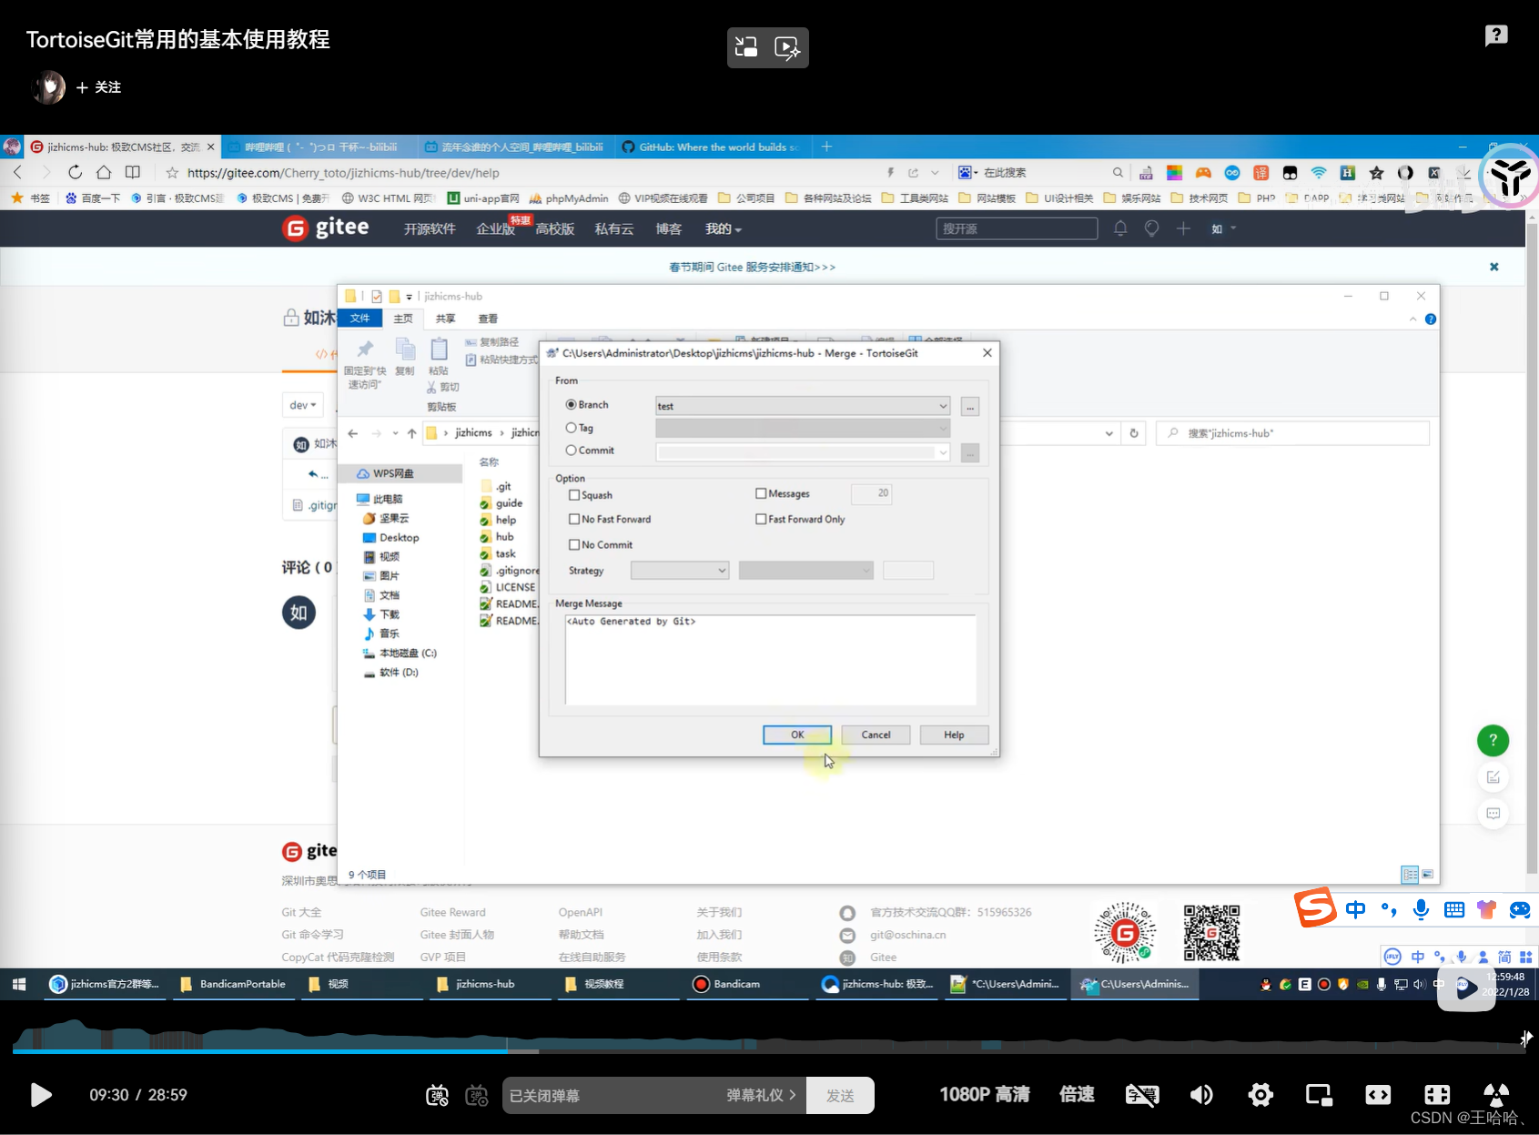Open 倍速 playback speed menu

click(x=1077, y=1095)
